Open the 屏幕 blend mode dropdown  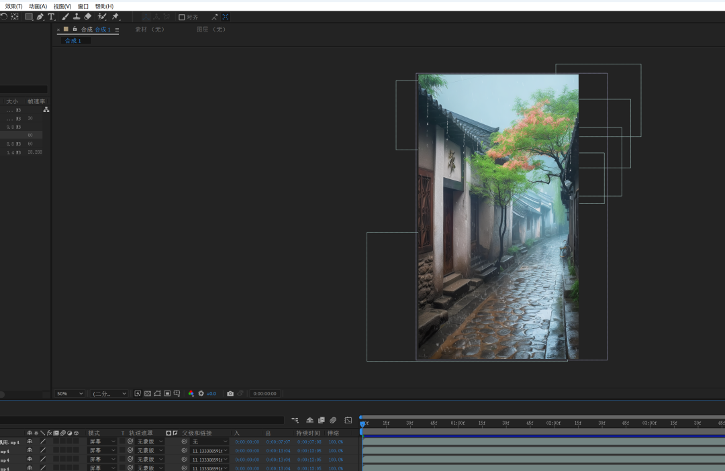pos(101,441)
